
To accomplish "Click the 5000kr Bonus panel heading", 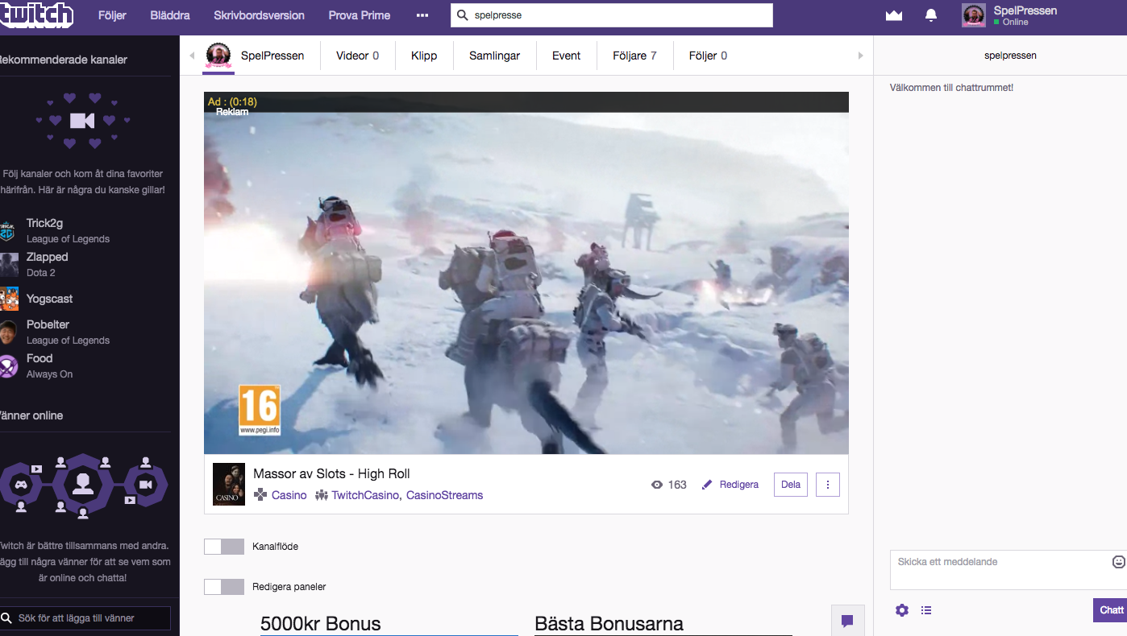I will pyautogui.click(x=321, y=623).
